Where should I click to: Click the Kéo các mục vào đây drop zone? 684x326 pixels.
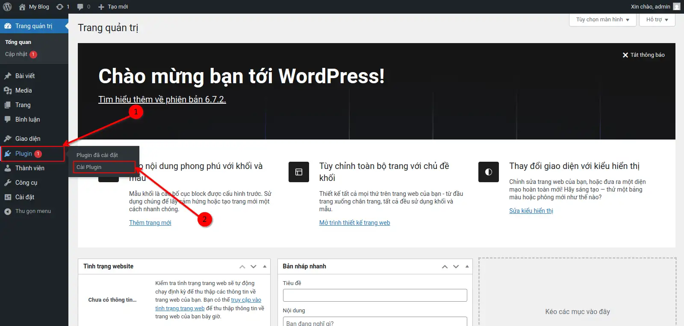(578, 292)
